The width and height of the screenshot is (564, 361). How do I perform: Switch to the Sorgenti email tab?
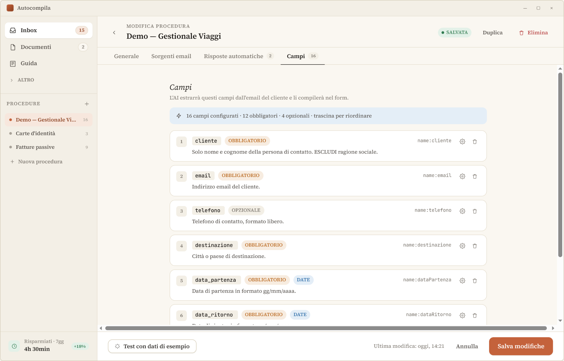(171, 56)
